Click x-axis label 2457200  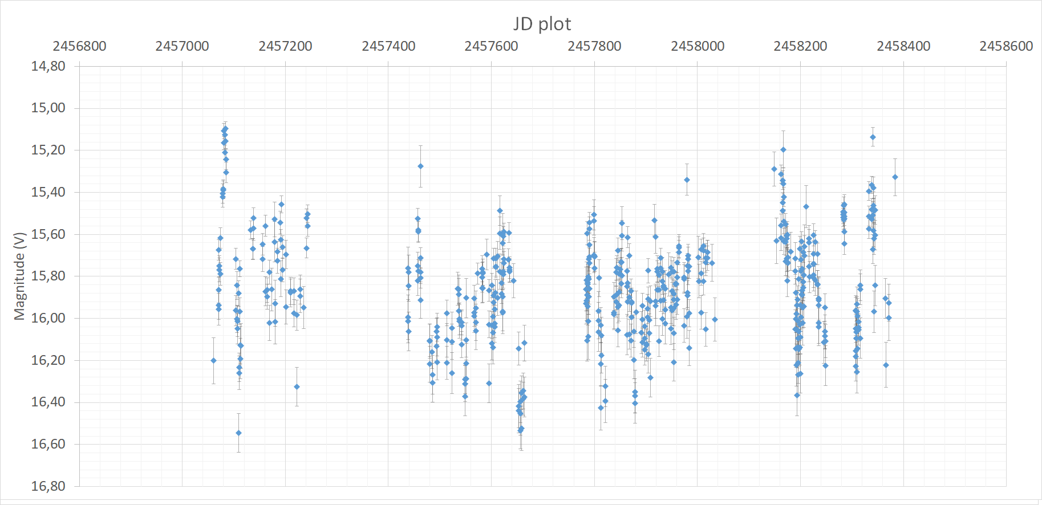coord(285,46)
